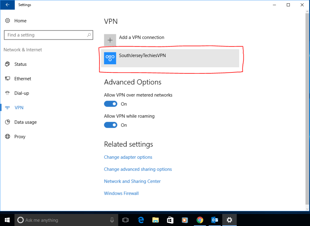310x226 pixels.
Task: Click the Ask me anything search box
Action: pyautogui.click(x=66, y=220)
